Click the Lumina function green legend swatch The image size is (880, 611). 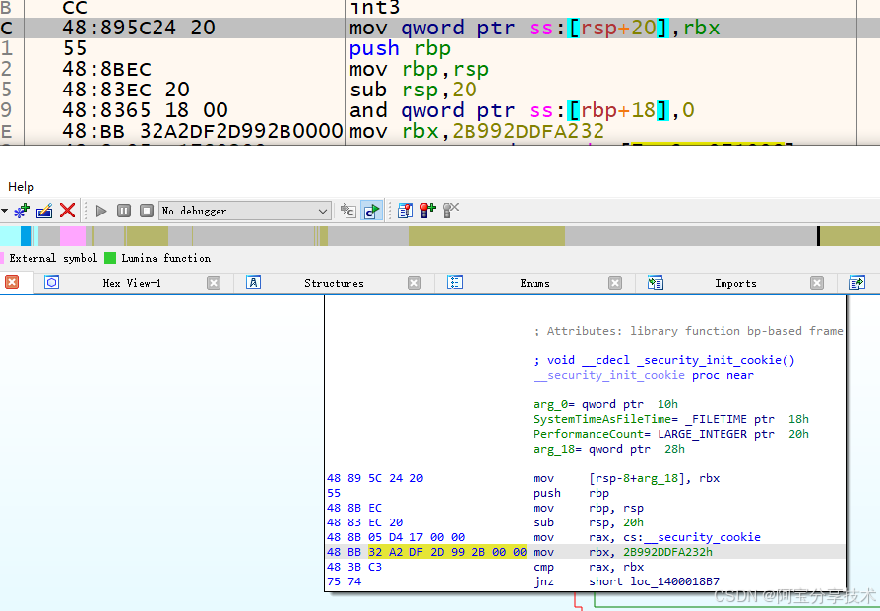tap(110, 258)
